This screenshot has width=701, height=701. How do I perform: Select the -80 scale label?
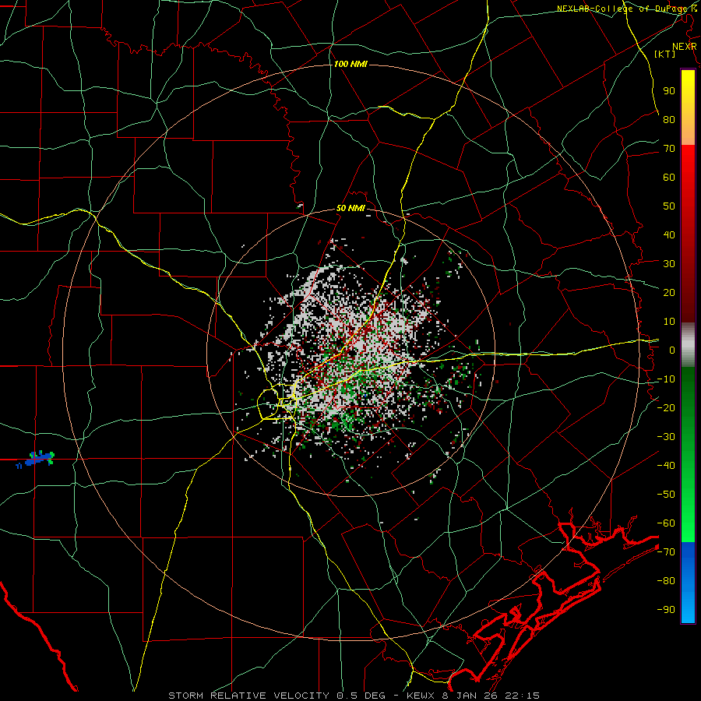tap(666, 581)
